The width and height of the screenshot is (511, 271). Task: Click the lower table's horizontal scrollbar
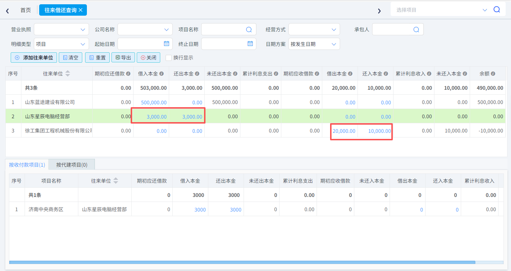(x=242, y=262)
